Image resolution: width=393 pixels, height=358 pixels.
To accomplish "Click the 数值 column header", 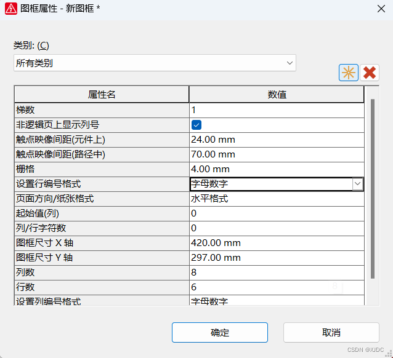I will (x=277, y=94).
